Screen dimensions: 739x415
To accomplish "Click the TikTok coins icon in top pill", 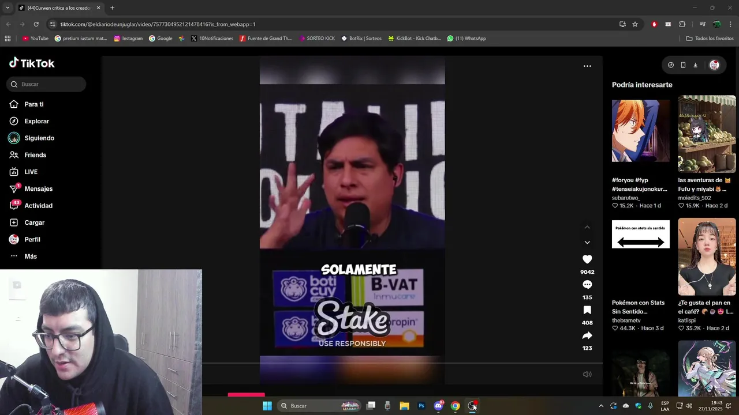I will pyautogui.click(x=670, y=65).
